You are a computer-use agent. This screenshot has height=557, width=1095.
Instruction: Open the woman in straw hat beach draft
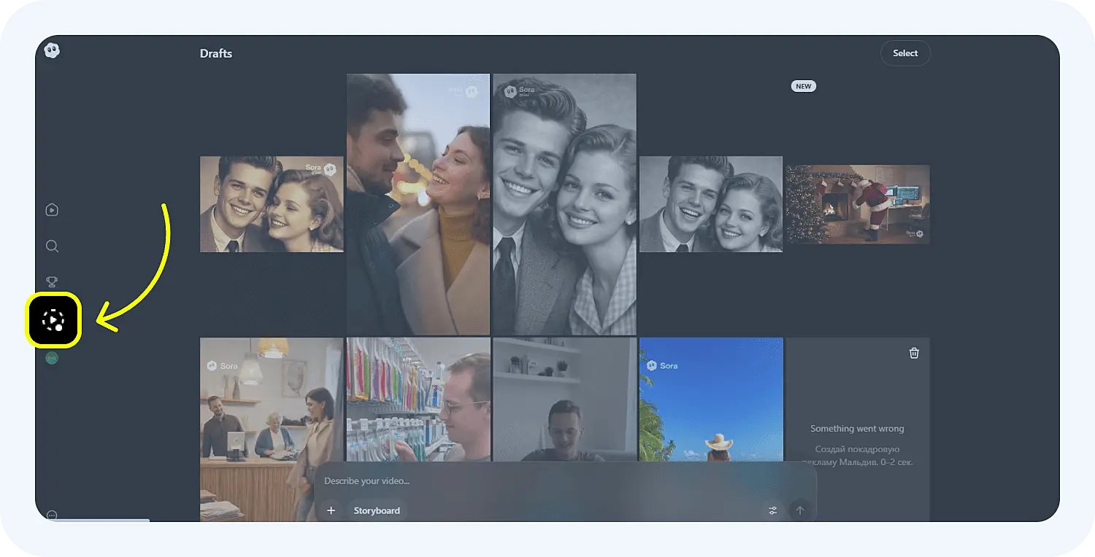click(x=711, y=401)
